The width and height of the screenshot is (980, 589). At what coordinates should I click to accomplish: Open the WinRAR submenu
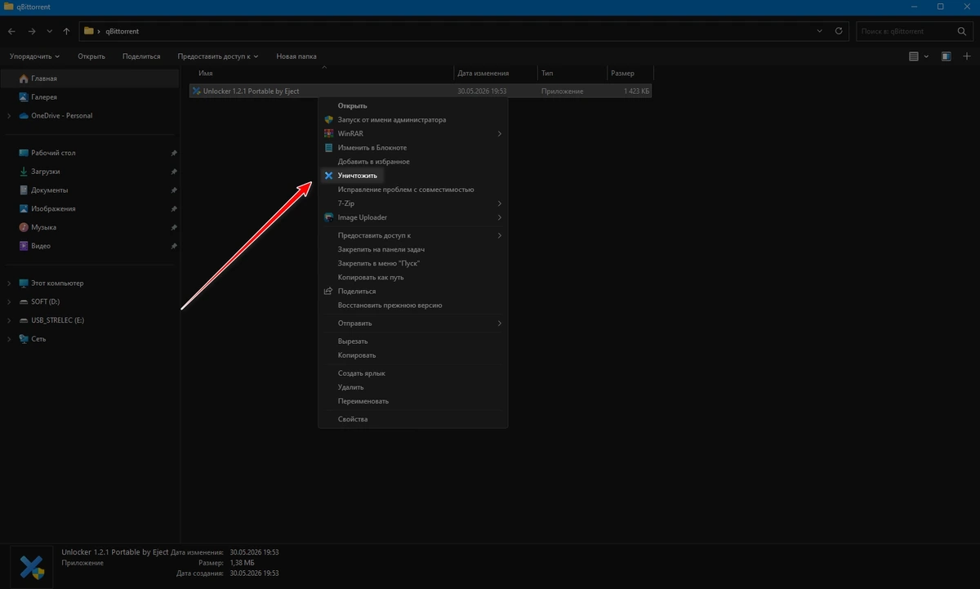click(412, 133)
